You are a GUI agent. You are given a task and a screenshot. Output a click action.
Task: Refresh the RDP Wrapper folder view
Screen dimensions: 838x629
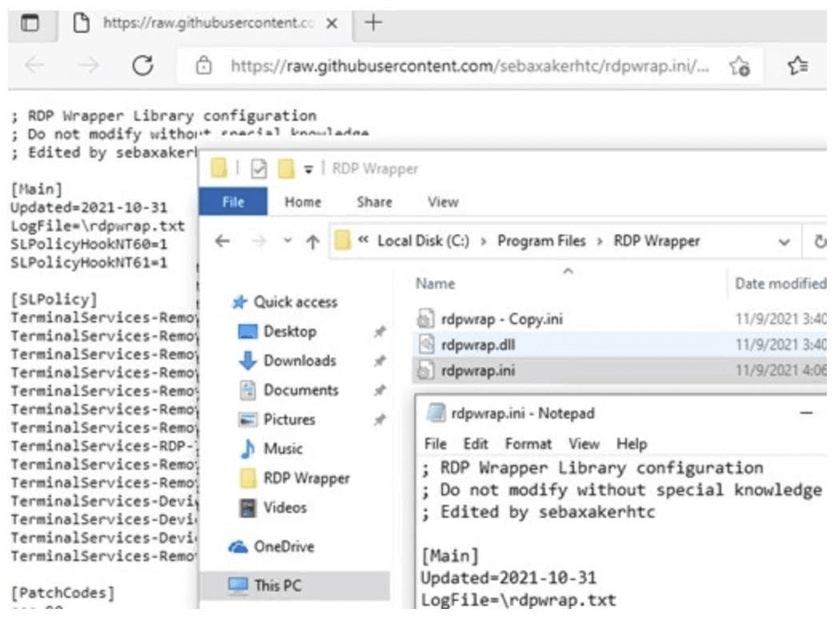[820, 241]
